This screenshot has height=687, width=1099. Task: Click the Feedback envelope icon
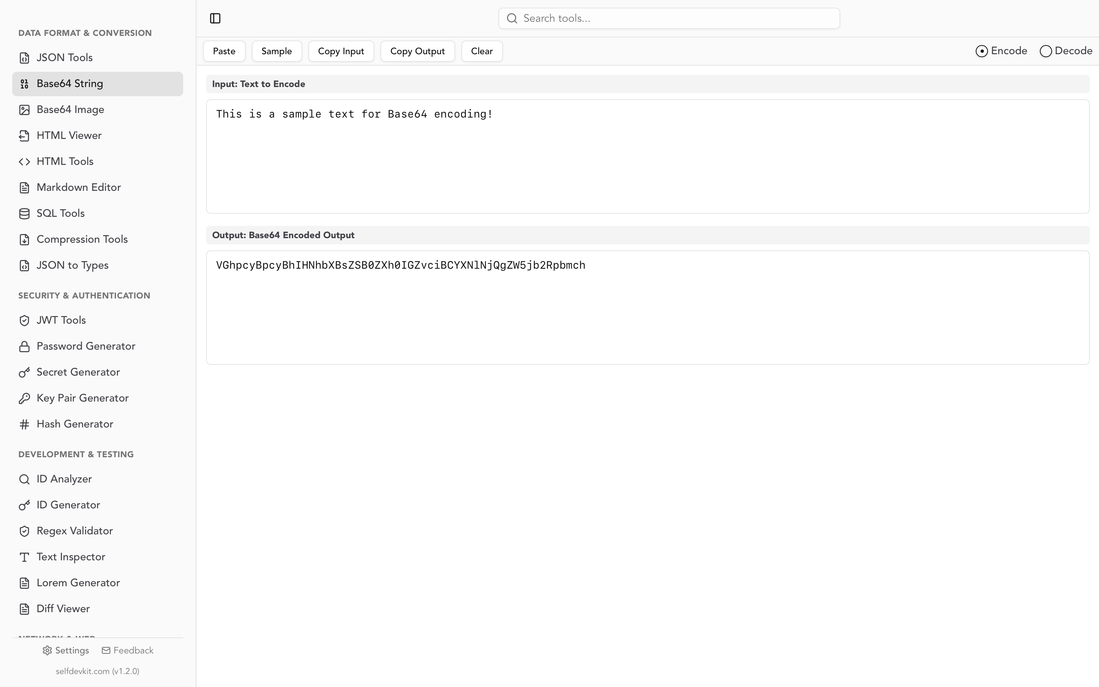coord(106,651)
